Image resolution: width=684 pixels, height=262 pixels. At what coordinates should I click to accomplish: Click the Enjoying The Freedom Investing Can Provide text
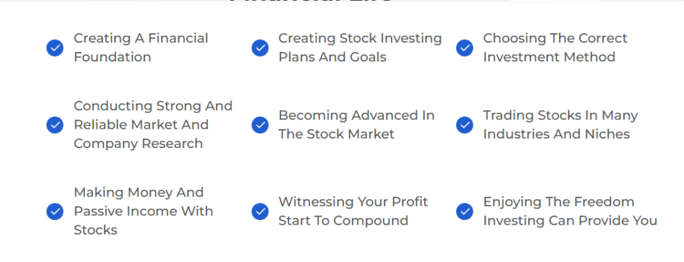point(570,211)
